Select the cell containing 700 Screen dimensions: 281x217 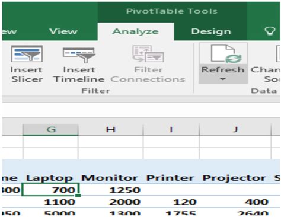[50, 190]
